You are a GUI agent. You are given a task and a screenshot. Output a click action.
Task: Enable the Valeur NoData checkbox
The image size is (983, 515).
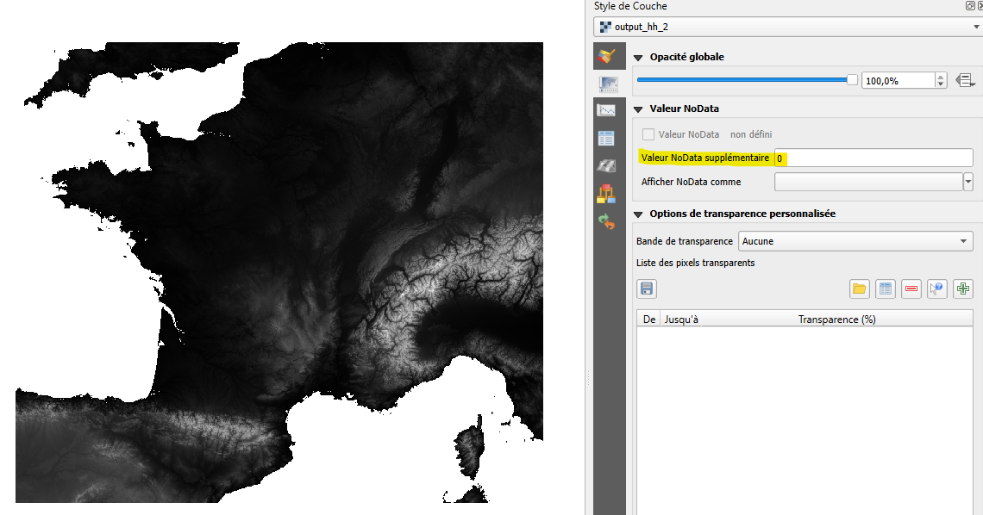[648, 134]
